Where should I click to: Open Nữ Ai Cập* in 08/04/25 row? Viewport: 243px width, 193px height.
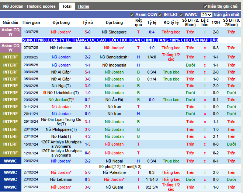coord(61,72)
